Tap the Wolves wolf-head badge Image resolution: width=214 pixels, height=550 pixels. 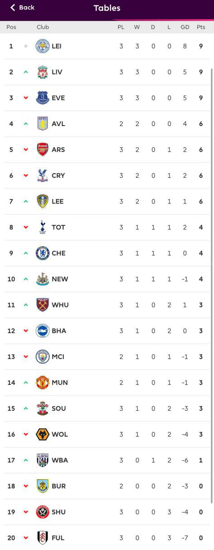click(x=43, y=434)
